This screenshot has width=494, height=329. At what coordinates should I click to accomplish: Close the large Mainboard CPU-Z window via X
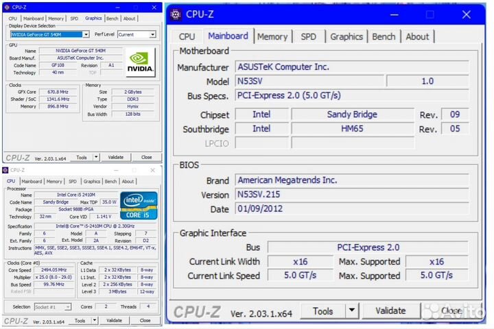coord(467,14)
